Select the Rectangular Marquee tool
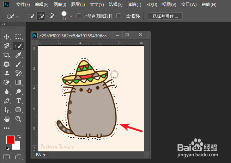 18,37
